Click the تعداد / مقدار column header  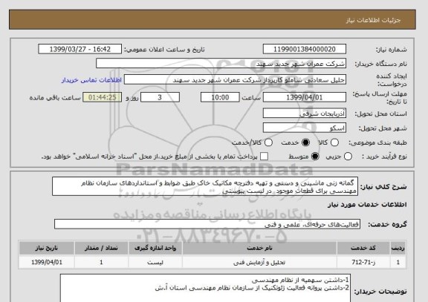(x=101, y=248)
